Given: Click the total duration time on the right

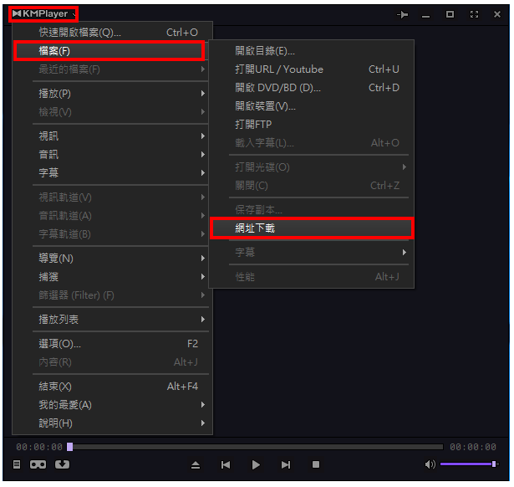Looking at the screenshot, I should tap(473, 447).
